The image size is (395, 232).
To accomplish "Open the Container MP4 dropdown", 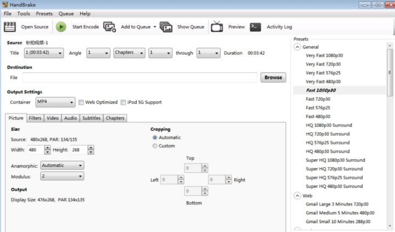I will click(x=55, y=102).
